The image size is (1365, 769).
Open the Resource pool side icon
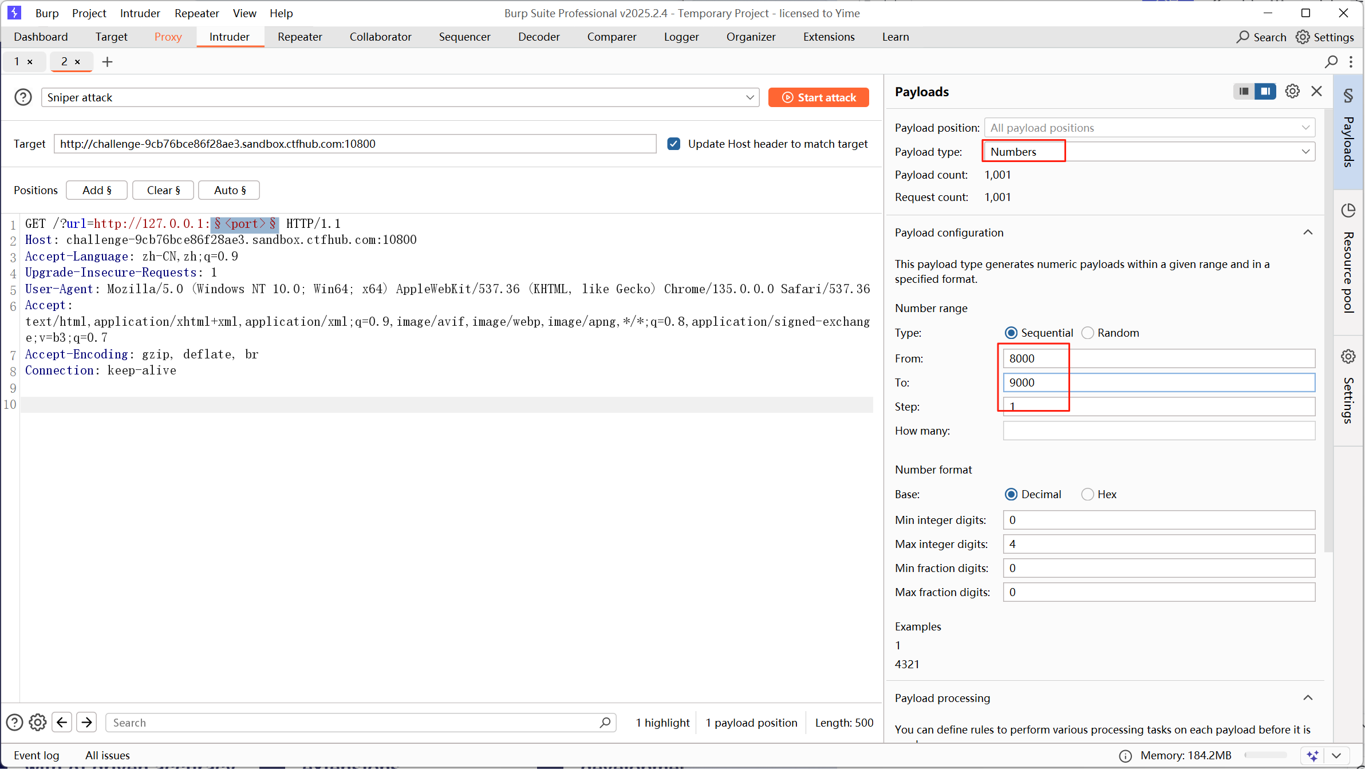pyautogui.click(x=1348, y=211)
